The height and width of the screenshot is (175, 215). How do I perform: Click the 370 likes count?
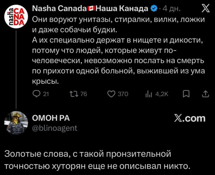(x=123, y=94)
